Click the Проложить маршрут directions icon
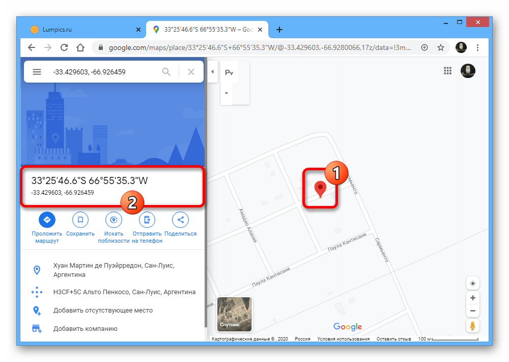The width and height of the screenshot is (509, 362). [47, 220]
